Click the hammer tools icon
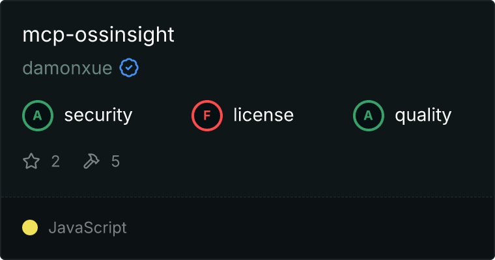 (x=91, y=161)
